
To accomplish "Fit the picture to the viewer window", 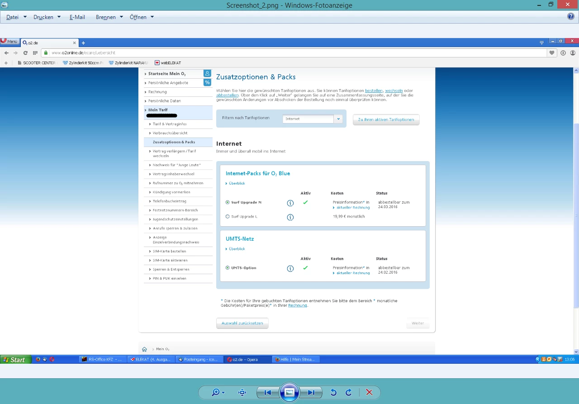I will 242,393.
